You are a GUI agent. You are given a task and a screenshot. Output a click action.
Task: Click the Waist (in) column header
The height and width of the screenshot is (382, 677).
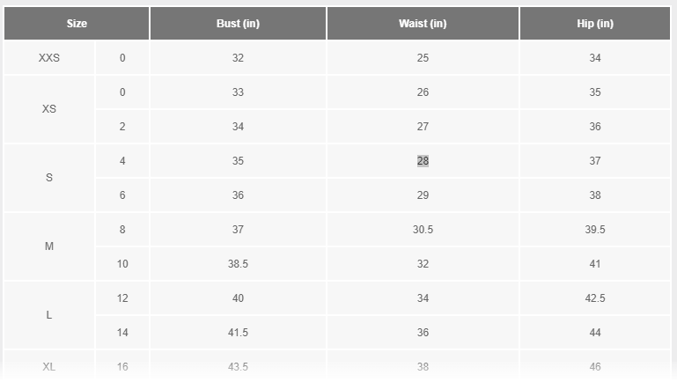pos(423,23)
